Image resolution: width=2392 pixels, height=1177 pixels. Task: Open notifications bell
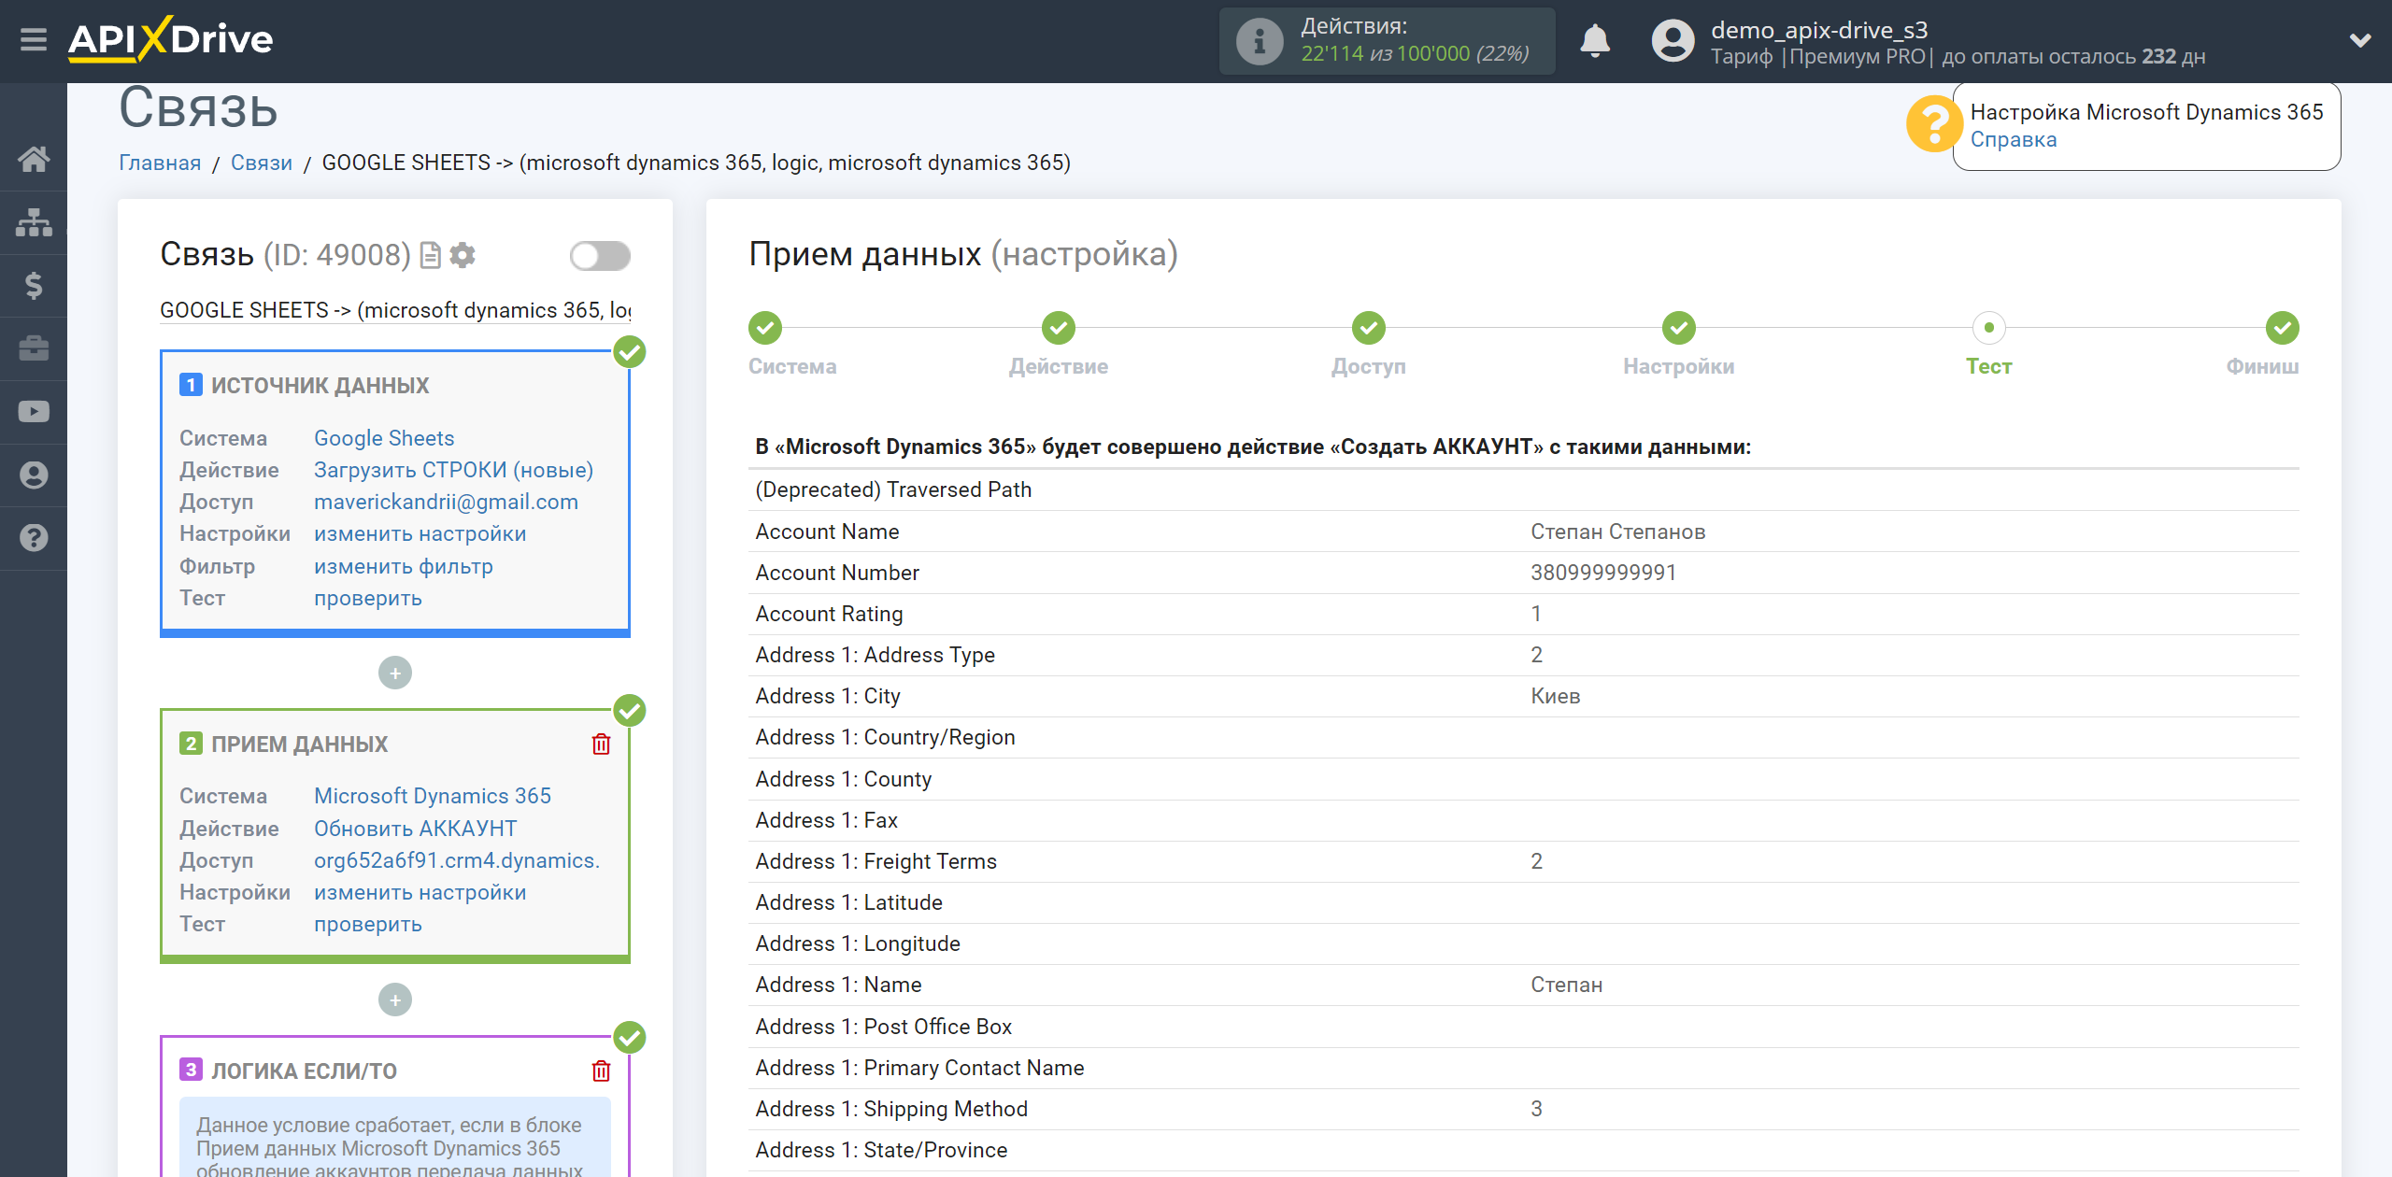pyautogui.click(x=1595, y=41)
